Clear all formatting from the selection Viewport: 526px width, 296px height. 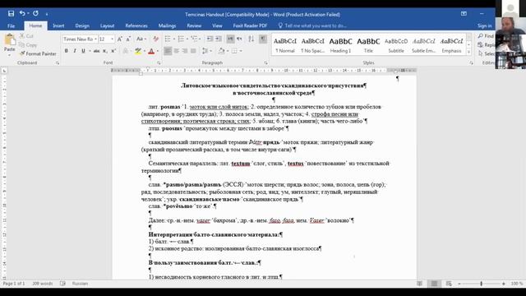[155, 39]
